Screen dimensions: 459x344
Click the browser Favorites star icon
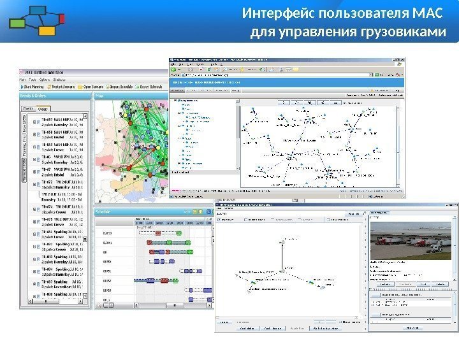242,69
